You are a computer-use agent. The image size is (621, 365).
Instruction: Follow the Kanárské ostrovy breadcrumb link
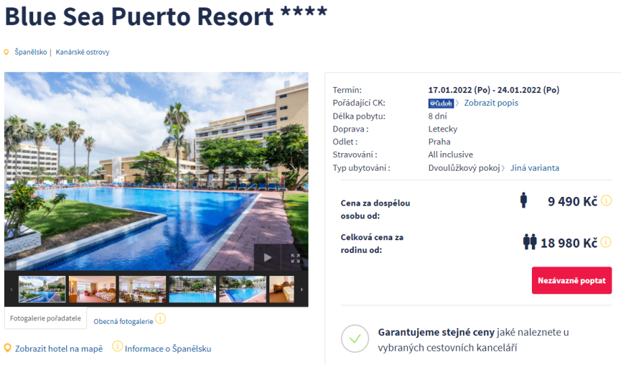82,52
